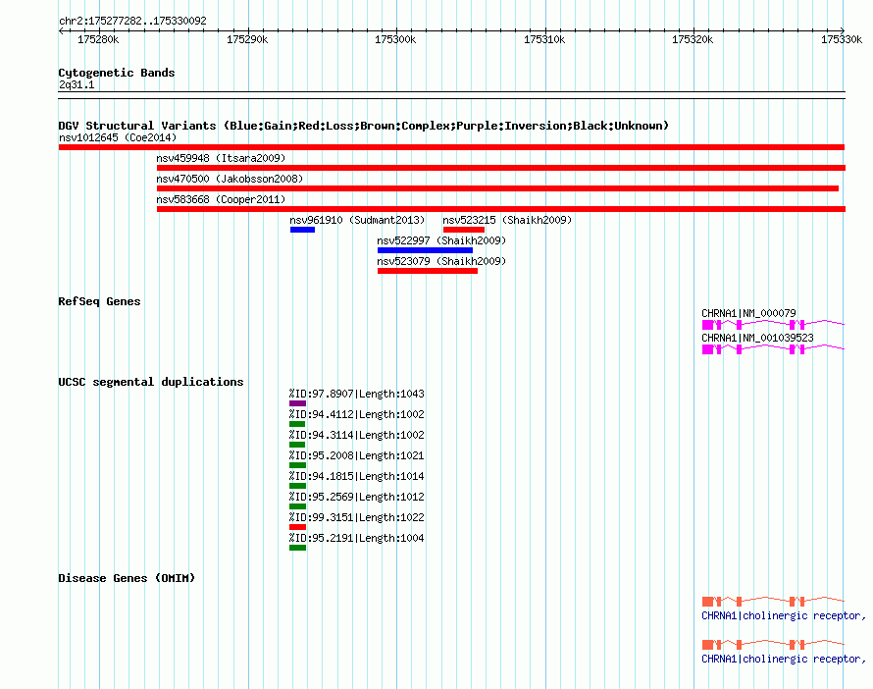Viewport: 873px width, 689px height.
Task: Select the green 94.4112% identity duplication block
Action: 297,424
